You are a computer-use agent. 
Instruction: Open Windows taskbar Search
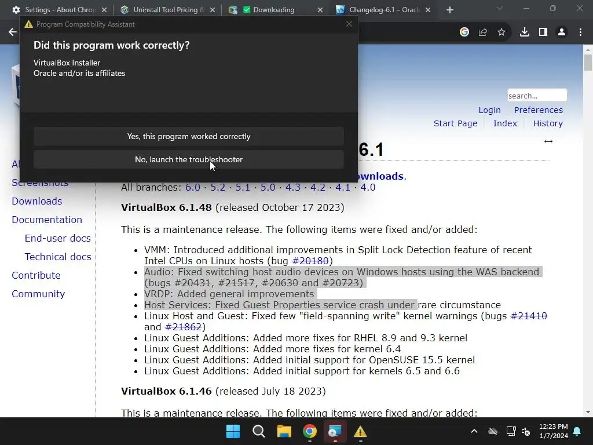pyautogui.click(x=259, y=431)
